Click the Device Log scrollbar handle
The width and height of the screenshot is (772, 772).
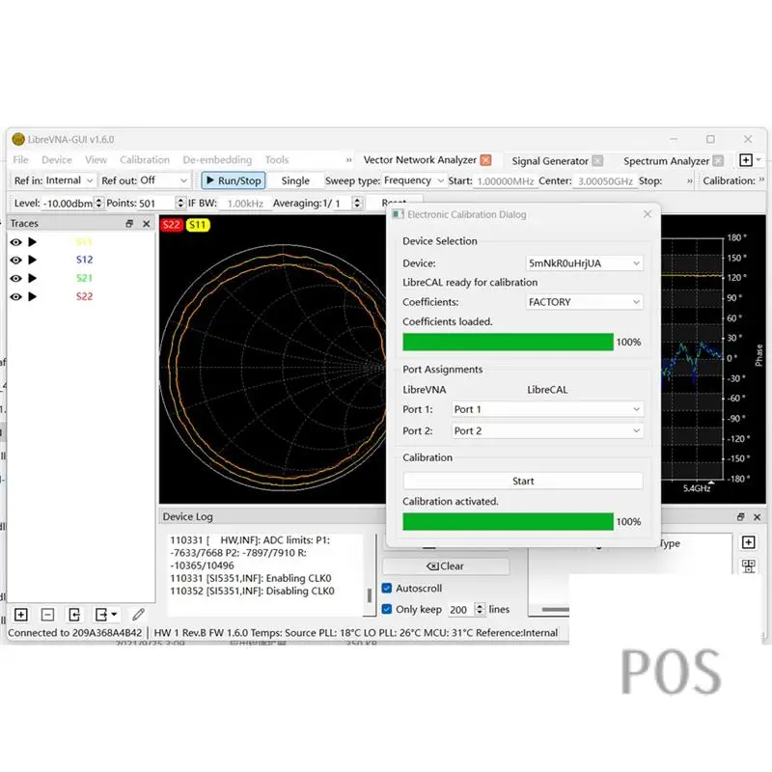(370, 595)
